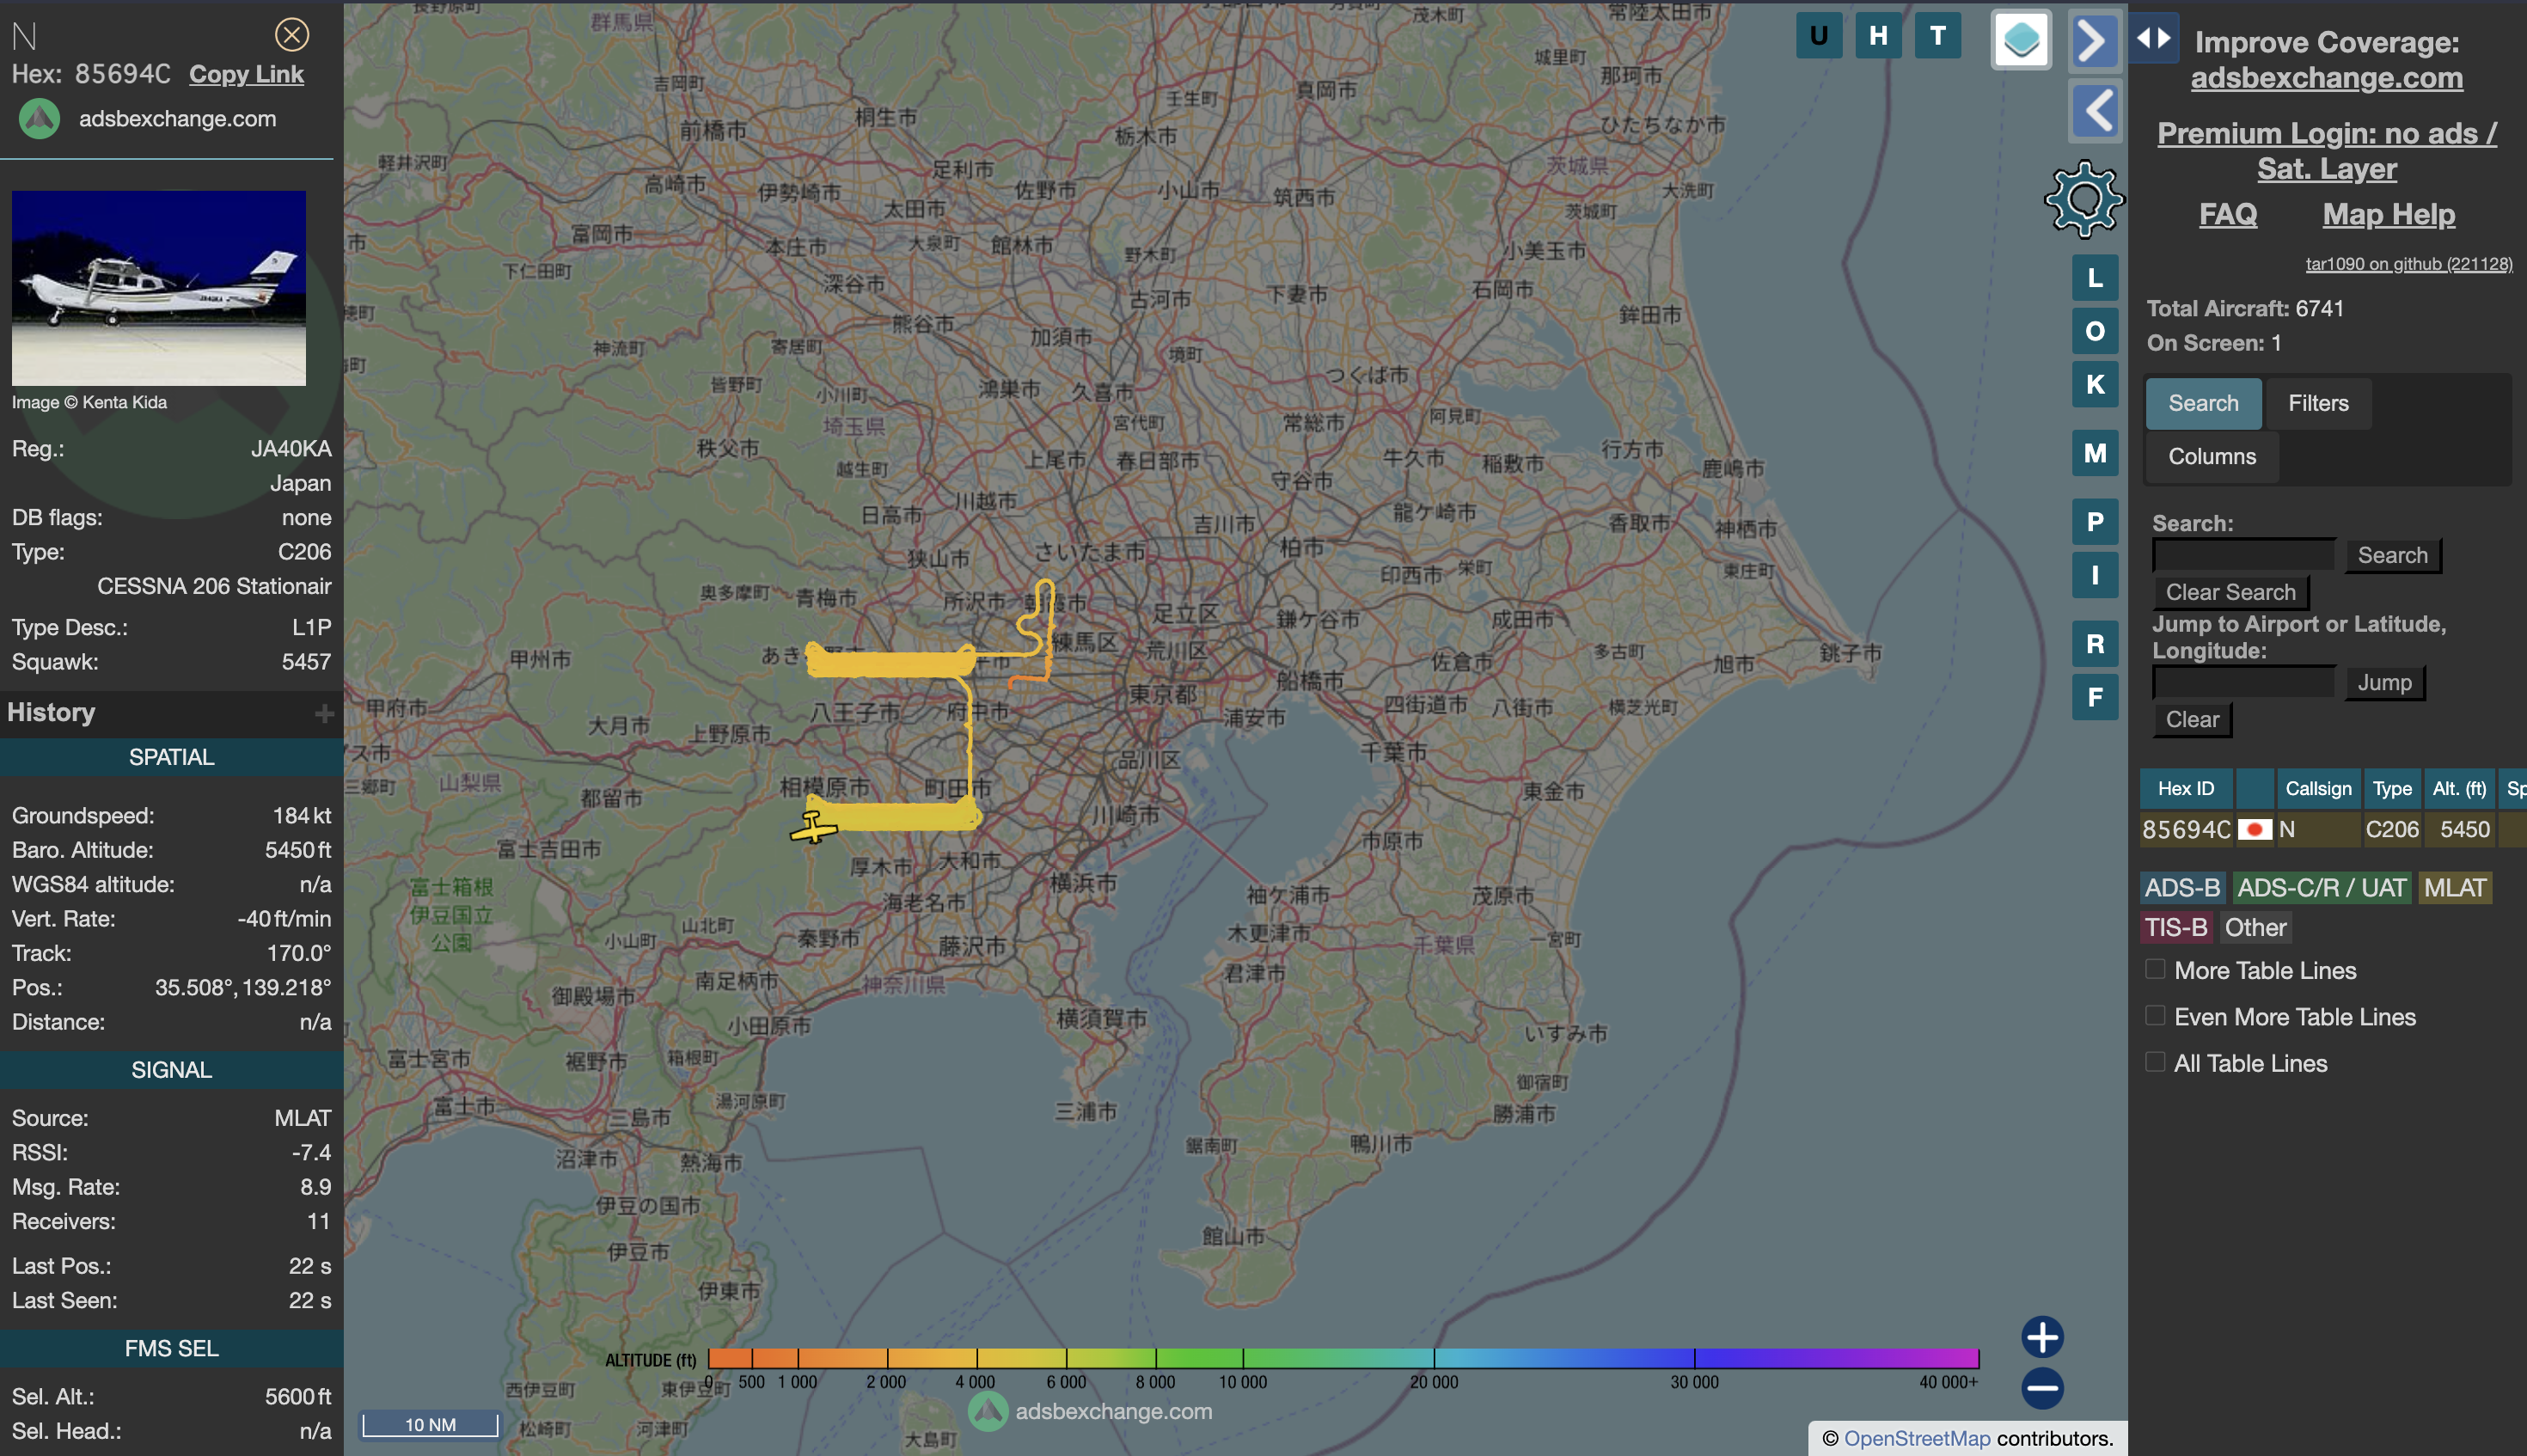Click the M map button
This screenshot has width=2527, height=1456.
pos(2094,453)
